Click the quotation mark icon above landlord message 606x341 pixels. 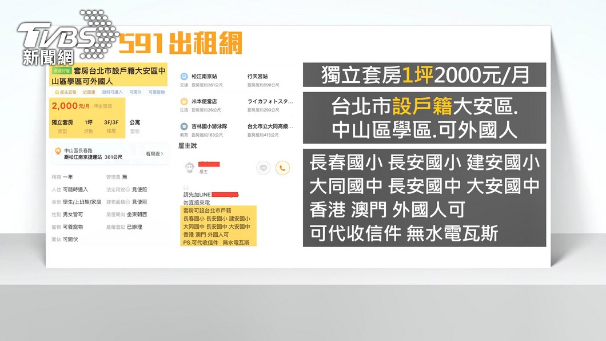coord(186,188)
